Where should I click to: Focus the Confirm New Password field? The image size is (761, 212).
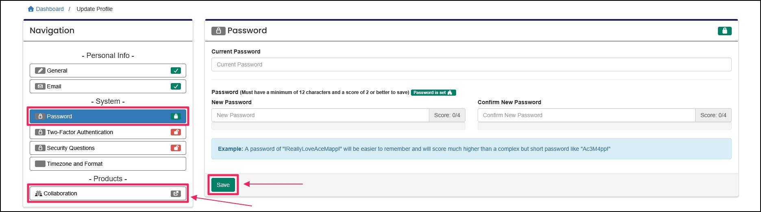586,115
